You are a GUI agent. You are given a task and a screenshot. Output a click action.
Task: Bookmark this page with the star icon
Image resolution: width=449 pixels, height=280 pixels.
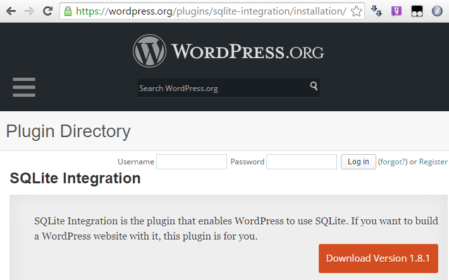tap(357, 11)
